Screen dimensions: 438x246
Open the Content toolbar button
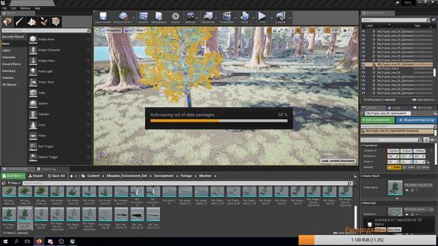coord(143,18)
